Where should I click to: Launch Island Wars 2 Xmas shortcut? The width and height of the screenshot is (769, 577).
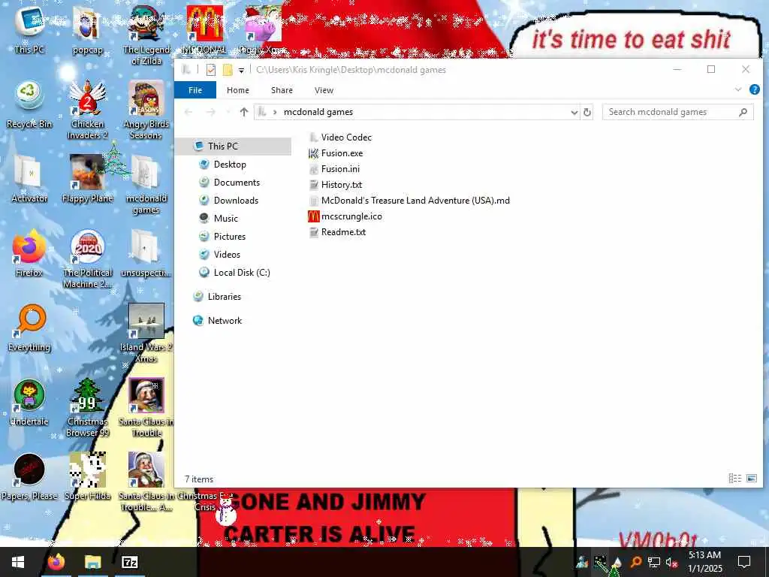coord(146,333)
